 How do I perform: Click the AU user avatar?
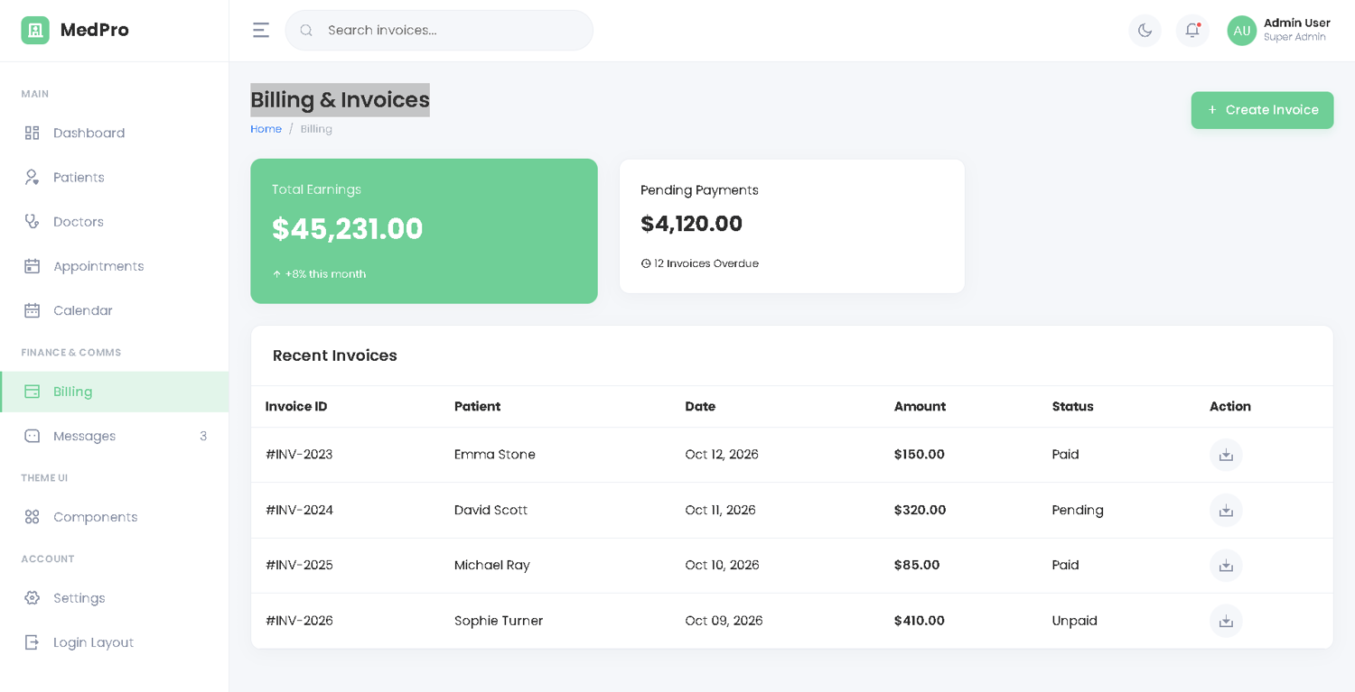point(1242,31)
